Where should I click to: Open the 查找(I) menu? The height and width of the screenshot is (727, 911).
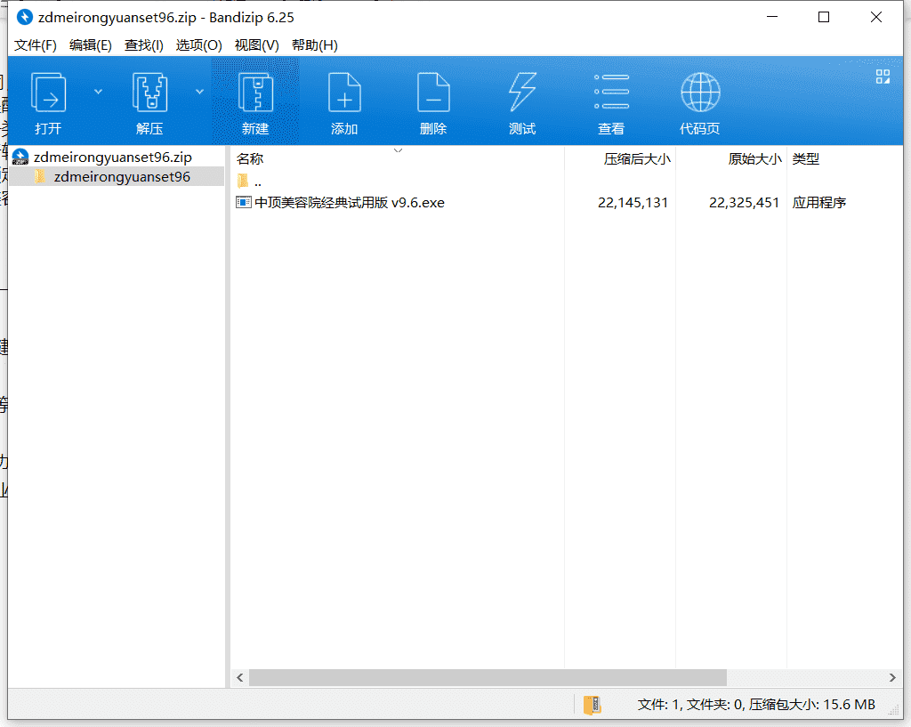(143, 45)
